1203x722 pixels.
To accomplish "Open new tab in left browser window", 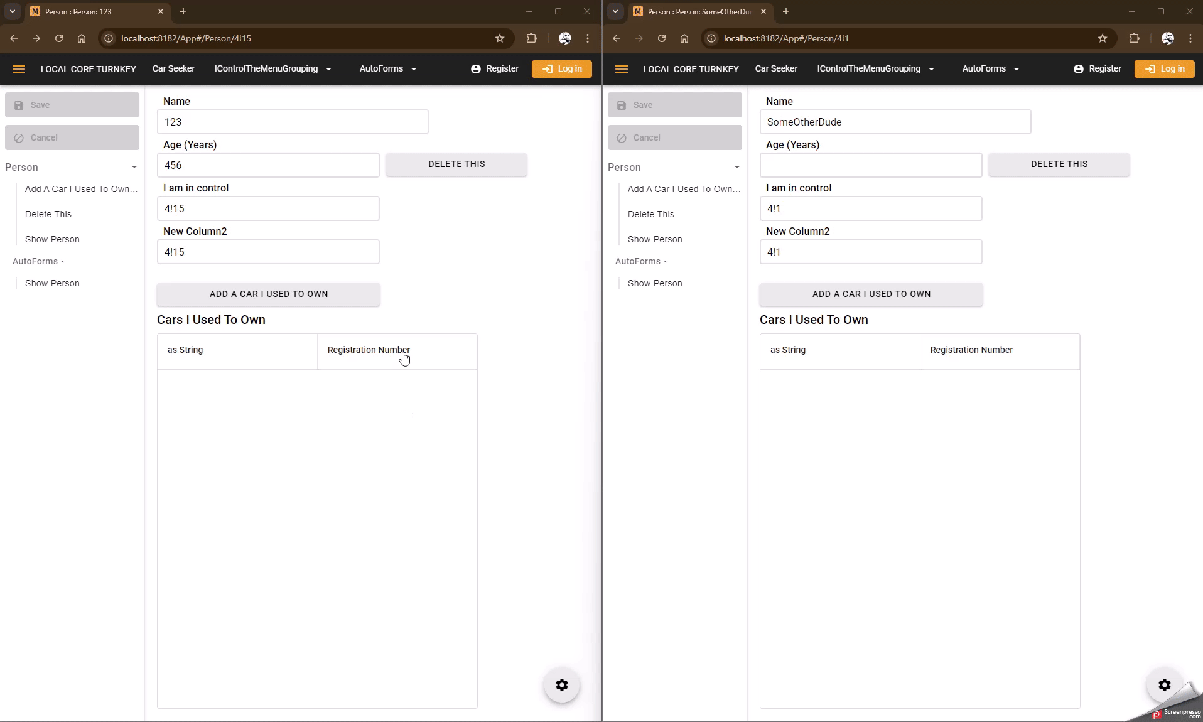I will coord(183,11).
